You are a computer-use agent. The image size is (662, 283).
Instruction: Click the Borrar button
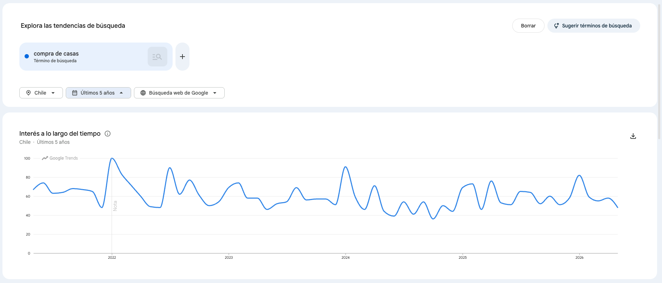[528, 26]
